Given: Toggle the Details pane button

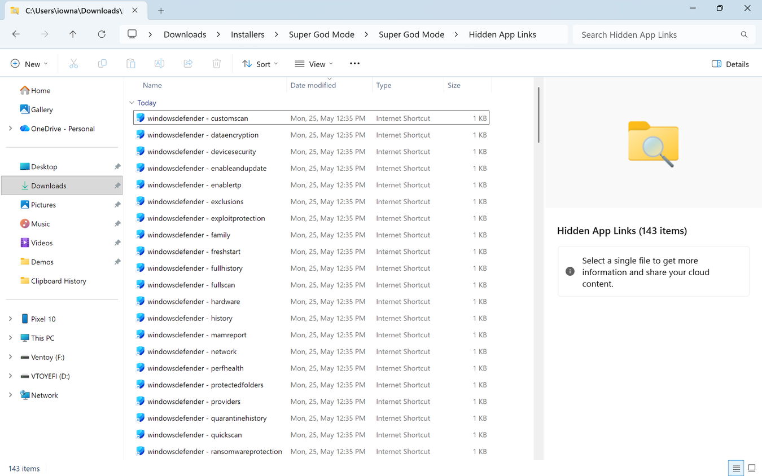Looking at the screenshot, I should point(730,64).
